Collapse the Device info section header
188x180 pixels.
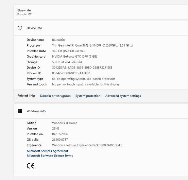[x=101, y=28]
